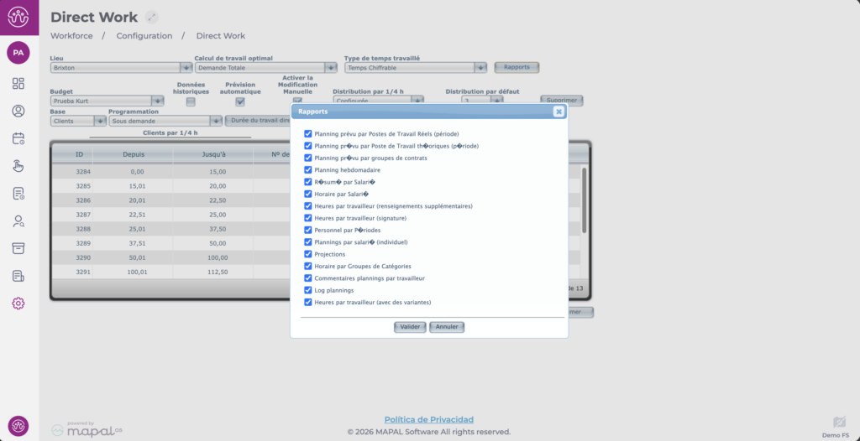Open the Política de Privacidad link
The image size is (860, 441).
(x=429, y=419)
